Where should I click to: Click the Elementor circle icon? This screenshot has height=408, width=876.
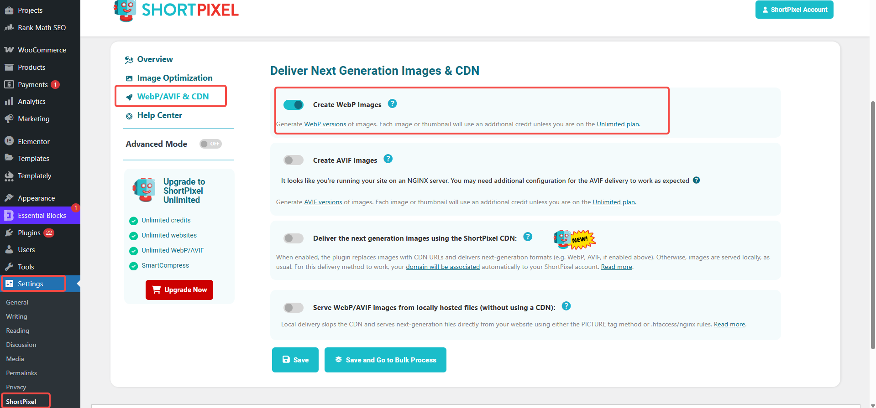pyautogui.click(x=9, y=141)
